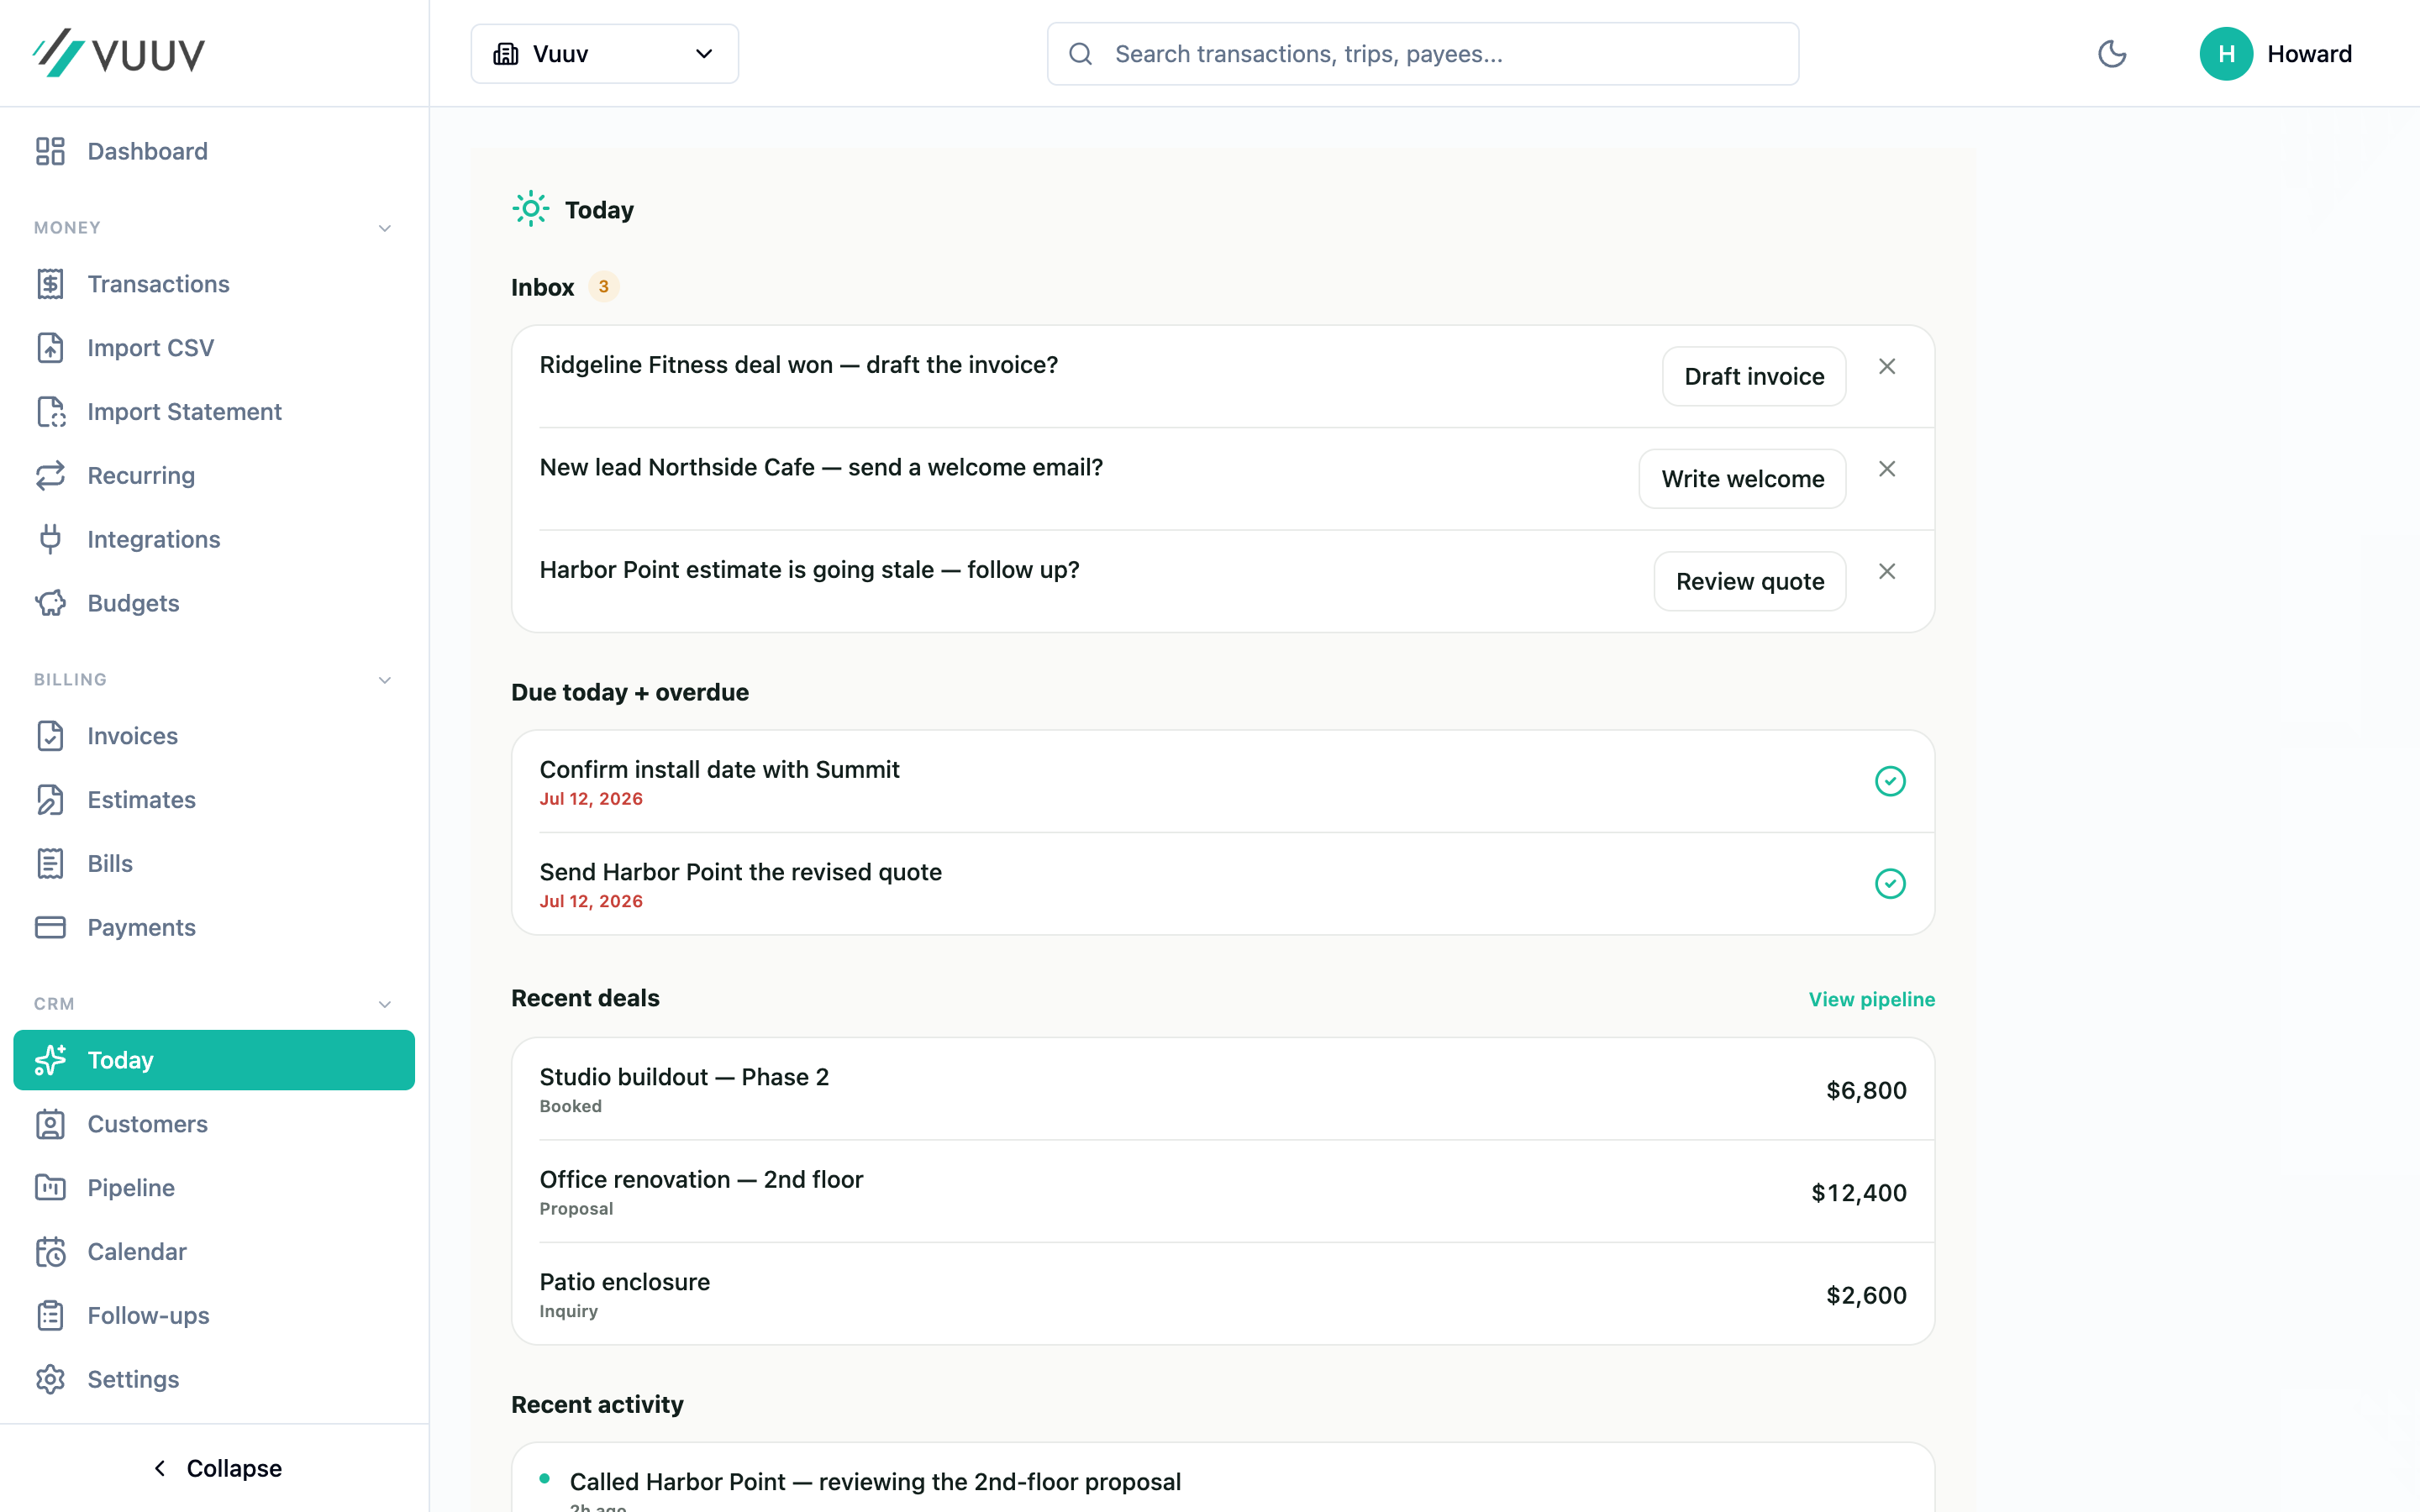Image resolution: width=2420 pixels, height=1512 pixels.
Task: Click the search transactions input field
Action: pos(1423,54)
